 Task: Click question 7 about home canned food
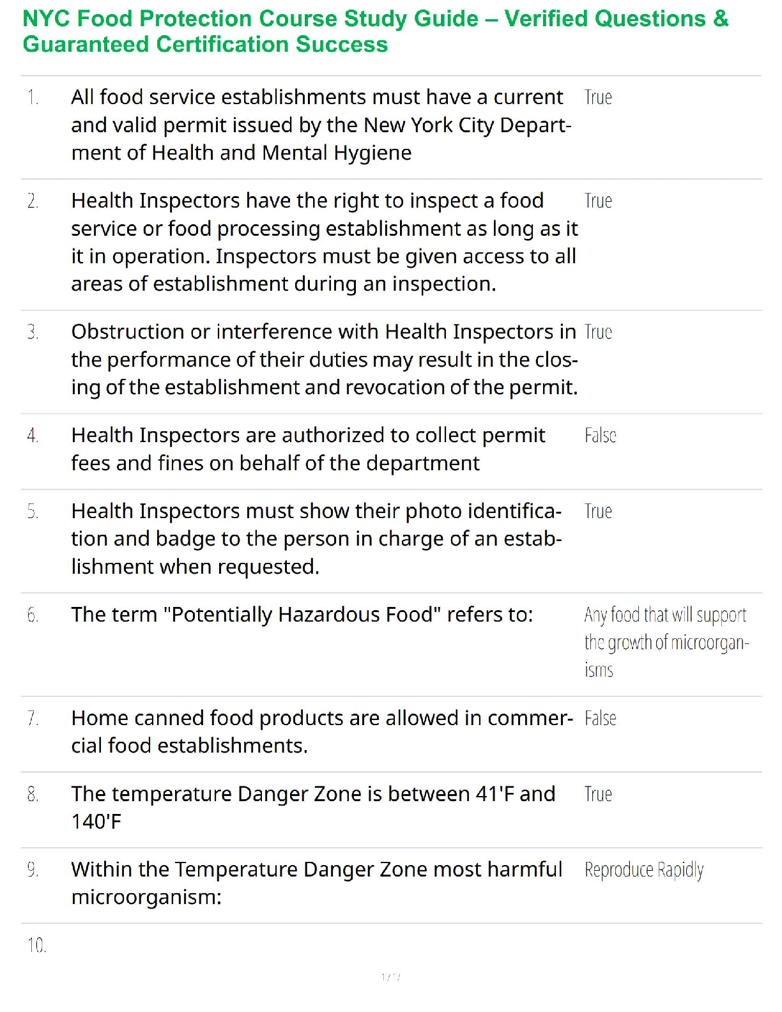(x=321, y=732)
